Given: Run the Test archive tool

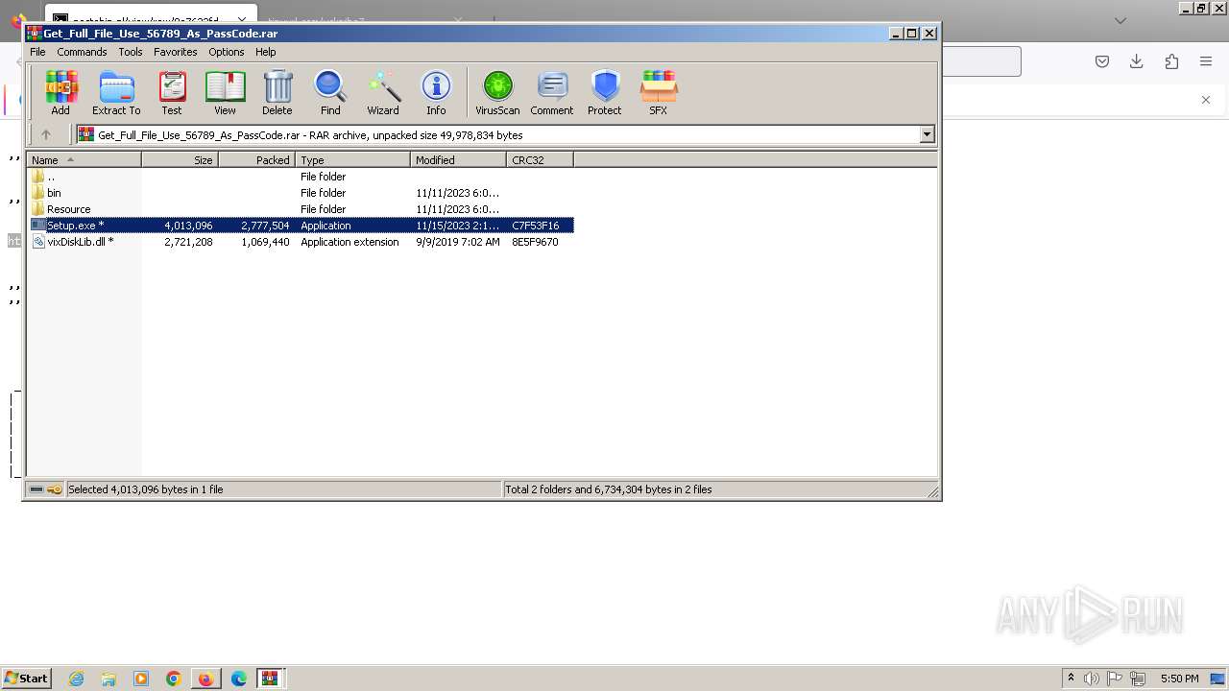Looking at the screenshot, I should (x=172, y=92).
